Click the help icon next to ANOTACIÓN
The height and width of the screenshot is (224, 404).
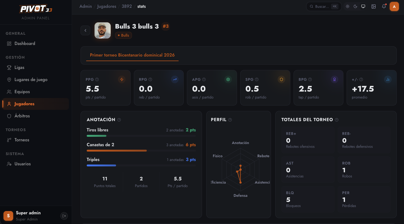[x=119, y=120]
